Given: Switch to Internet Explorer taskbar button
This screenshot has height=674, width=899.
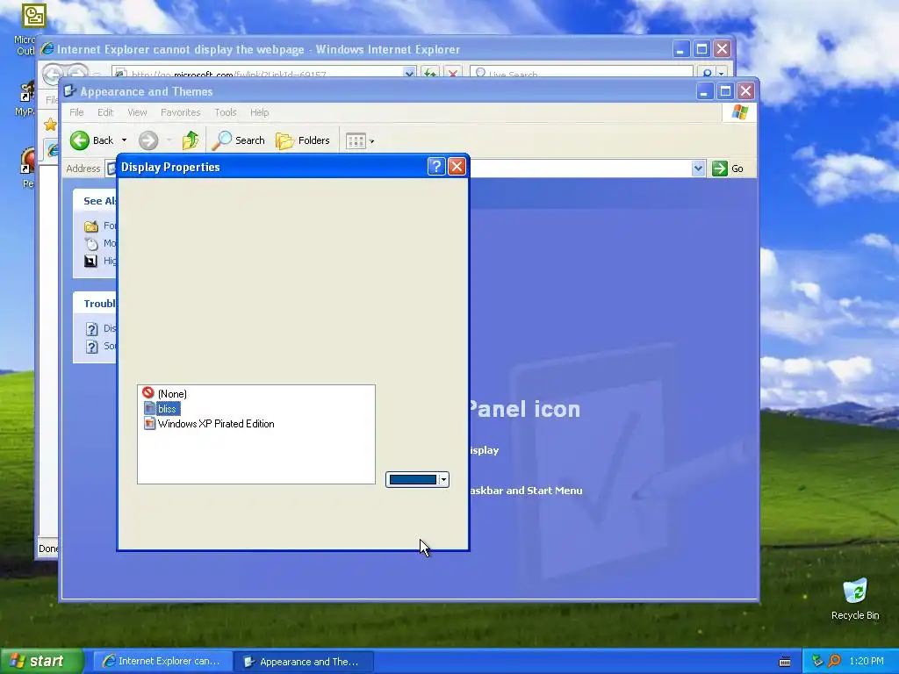Looking at the screenshot, I should [x=162, y=662].
